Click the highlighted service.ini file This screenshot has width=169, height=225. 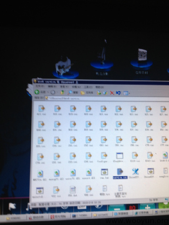pyautogui.click(x=120, y=174)
